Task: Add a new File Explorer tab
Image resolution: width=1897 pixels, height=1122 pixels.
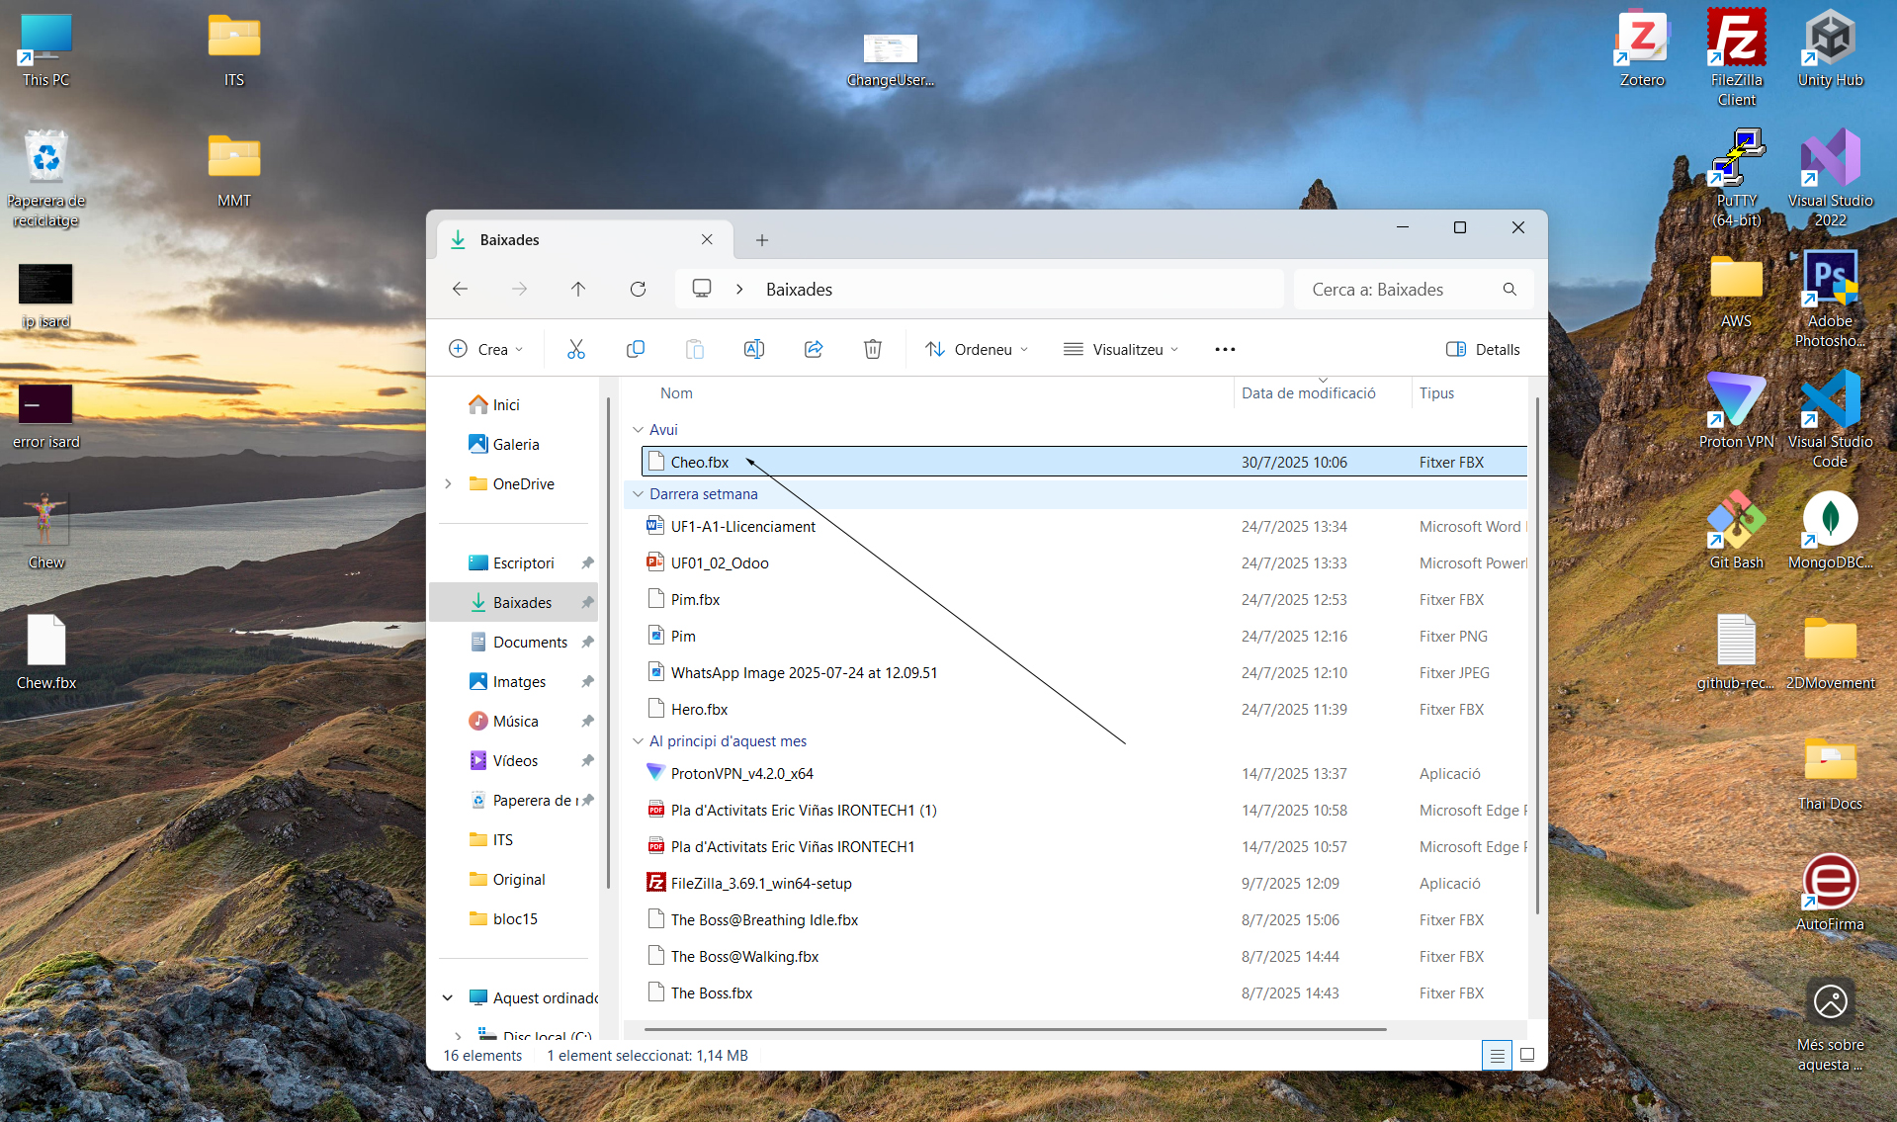Action: click(761, 240)
